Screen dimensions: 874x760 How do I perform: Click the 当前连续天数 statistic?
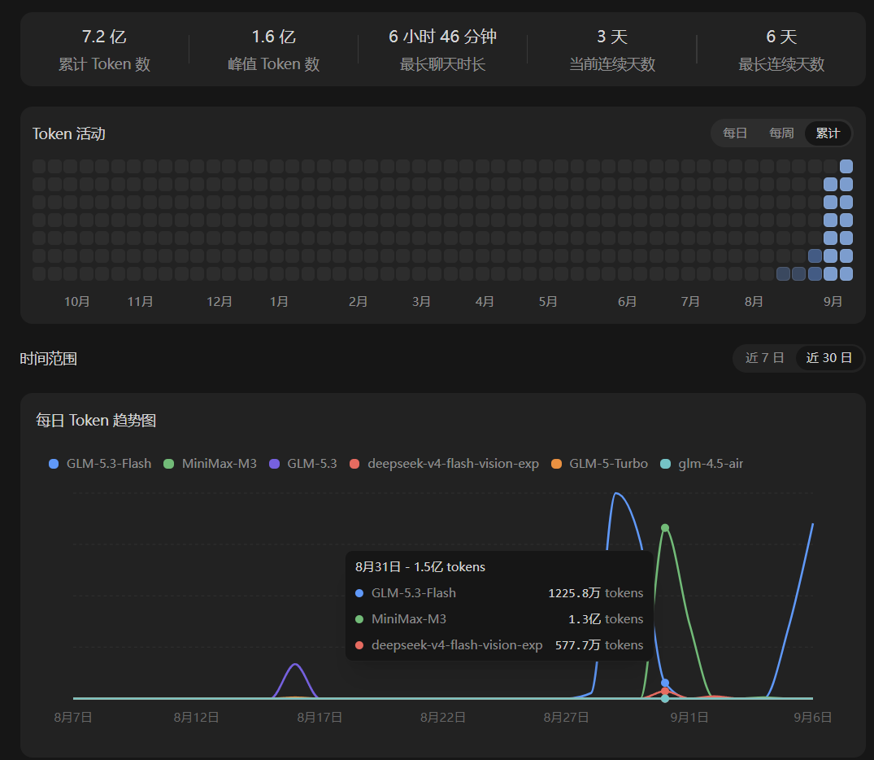click(612, 50)
